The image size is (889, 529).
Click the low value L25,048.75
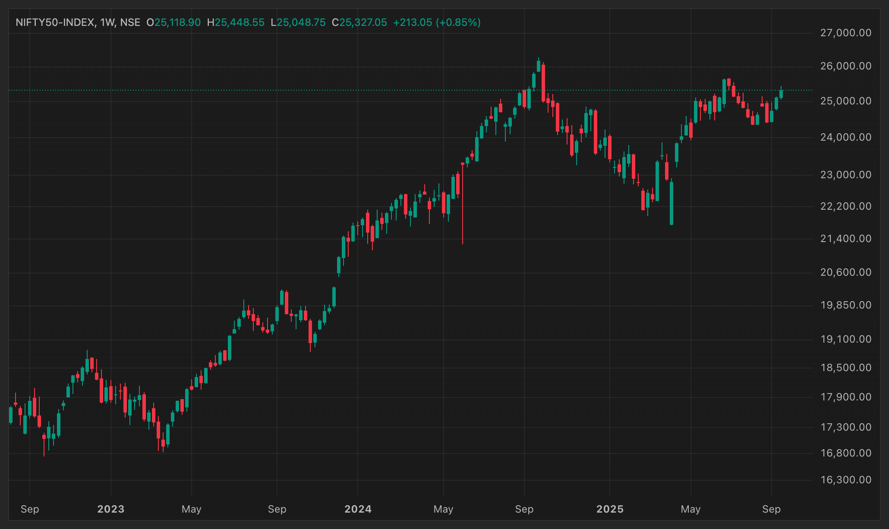[x=298, y=22]
